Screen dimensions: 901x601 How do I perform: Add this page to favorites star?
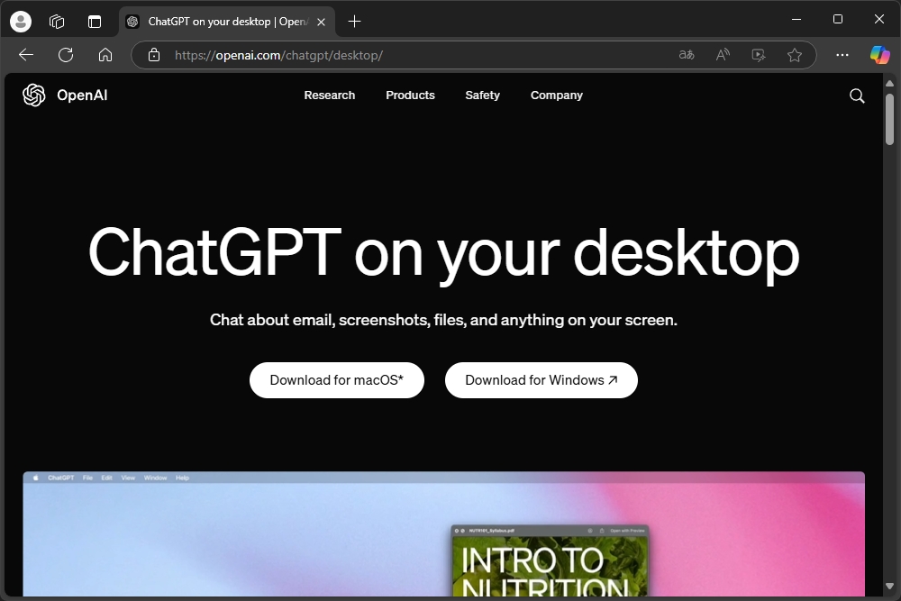(795, 55)
